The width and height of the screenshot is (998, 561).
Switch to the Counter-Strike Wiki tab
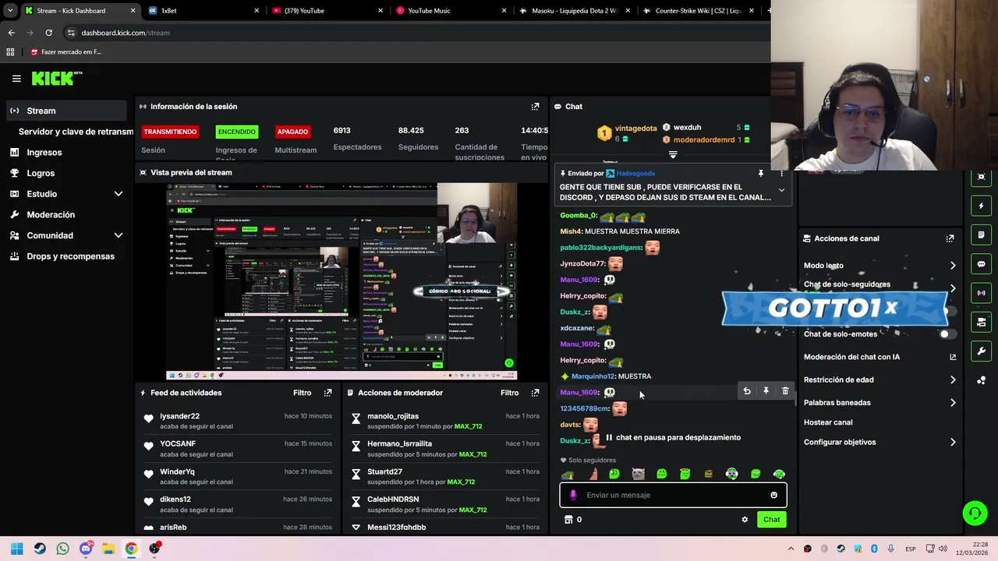pos(698,11)
